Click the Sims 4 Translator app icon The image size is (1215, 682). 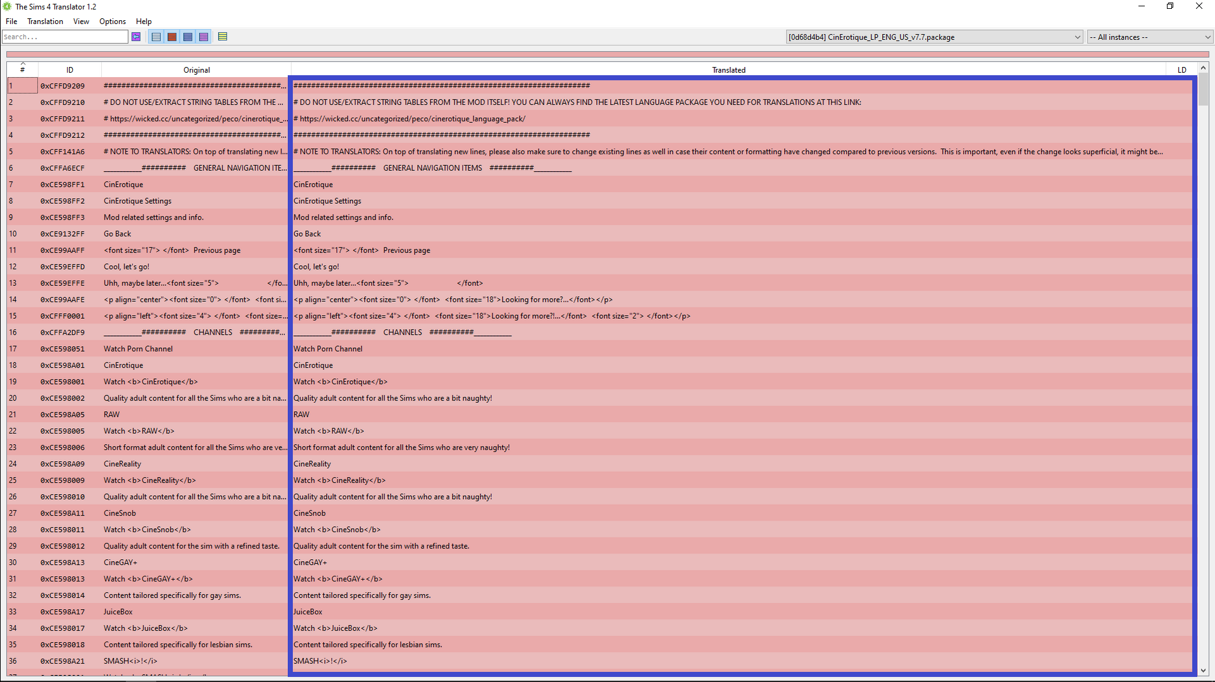point(7,6)
